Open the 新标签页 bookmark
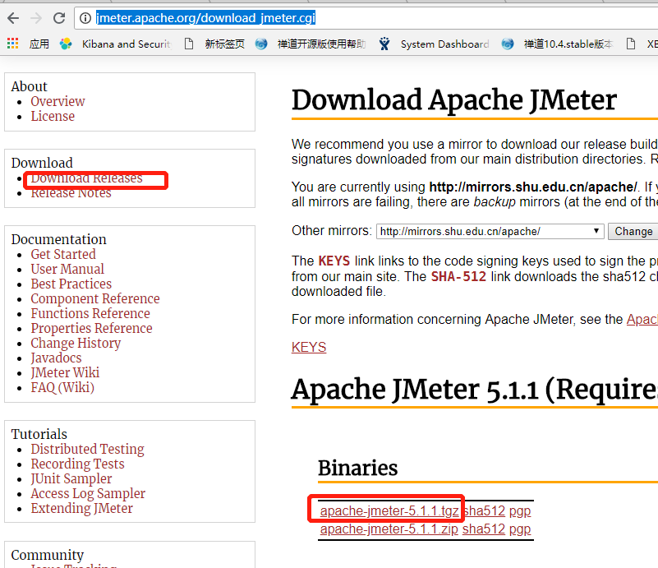The width and height of the screenshot is (658, 568). coord(214,44)
